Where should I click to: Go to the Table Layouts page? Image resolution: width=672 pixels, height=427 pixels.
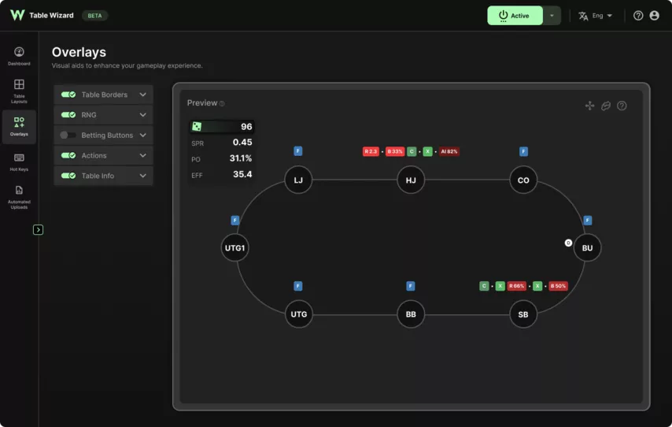tap(19, 91)
